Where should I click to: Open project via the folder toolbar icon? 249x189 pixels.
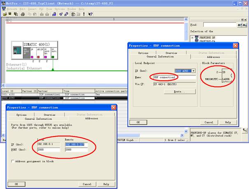(5, 14)
